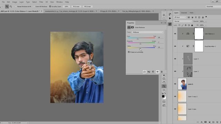Switch to the Channels tab
Image resolution: width=221 pixels, height=124 pixels.
click(x=184, y=13)
